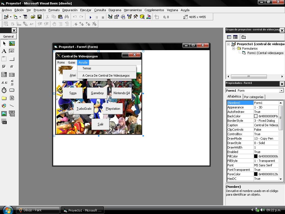Select the OptionButton control tool
This screenshot has height=214, width=285.
coord(12,67)
